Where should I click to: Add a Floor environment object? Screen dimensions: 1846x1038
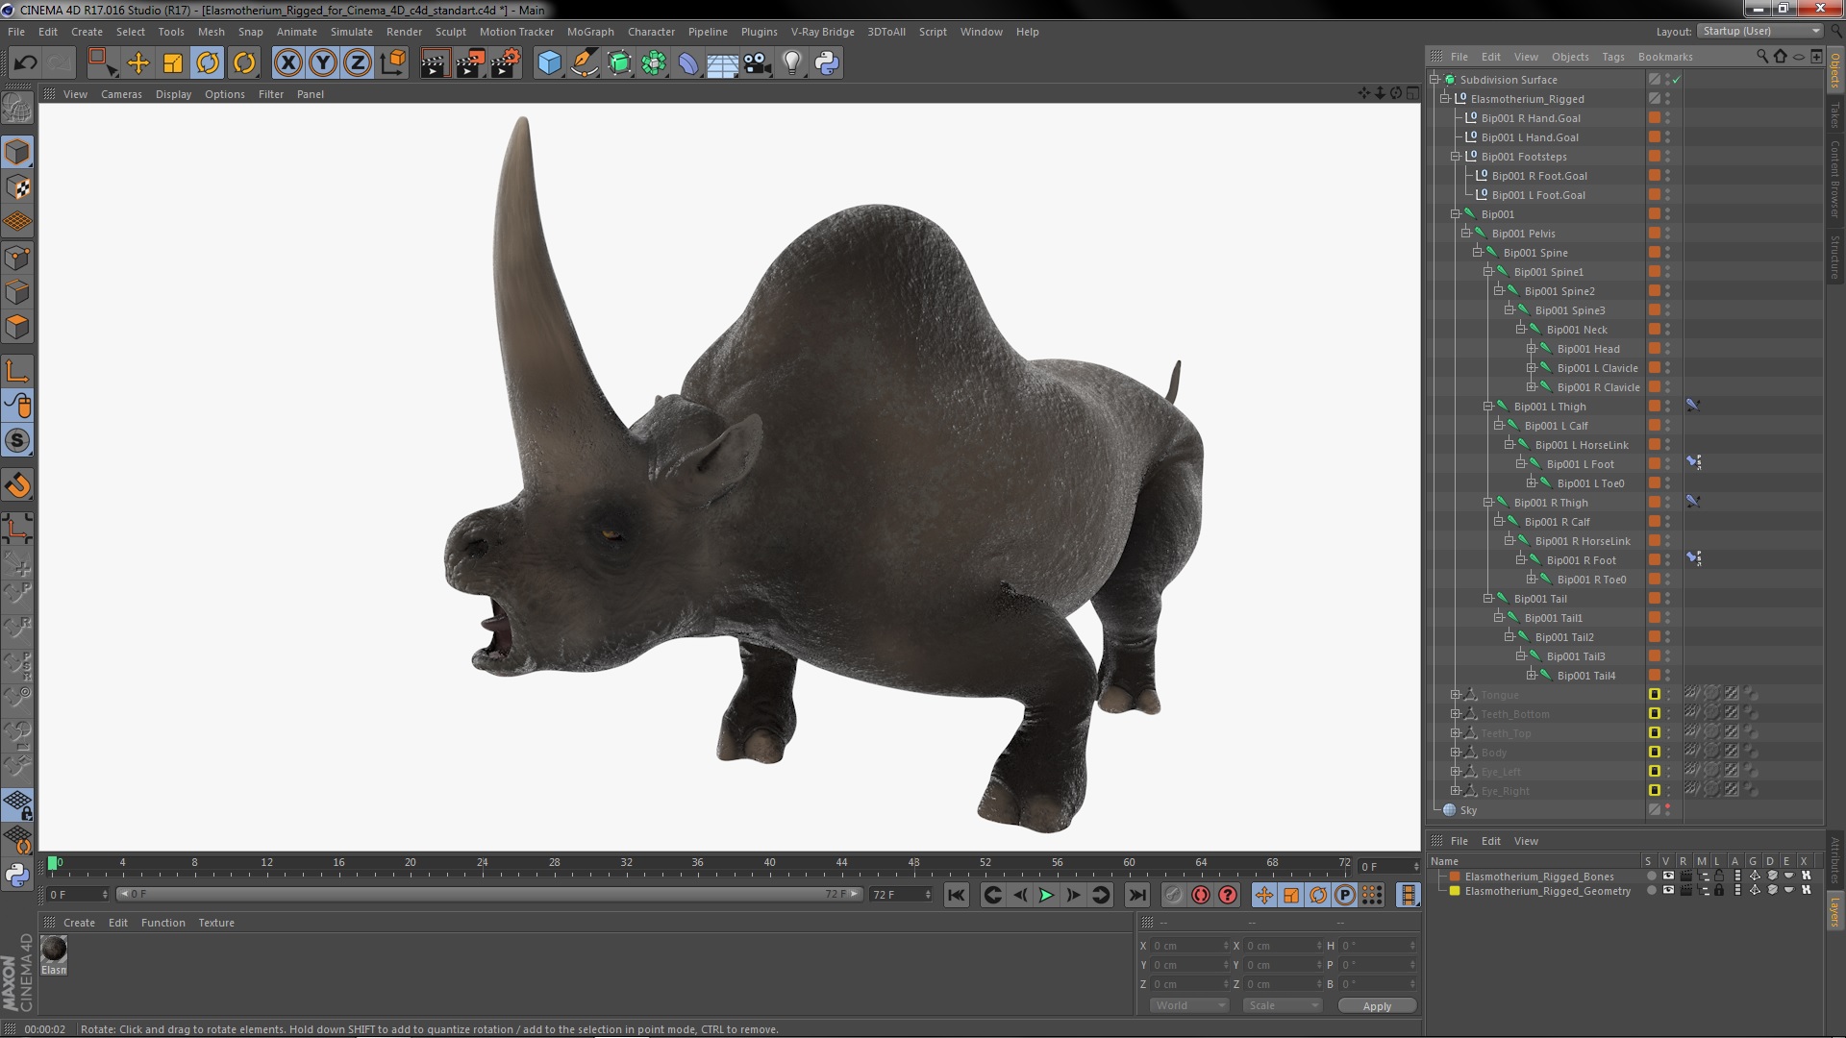(723, 63)
